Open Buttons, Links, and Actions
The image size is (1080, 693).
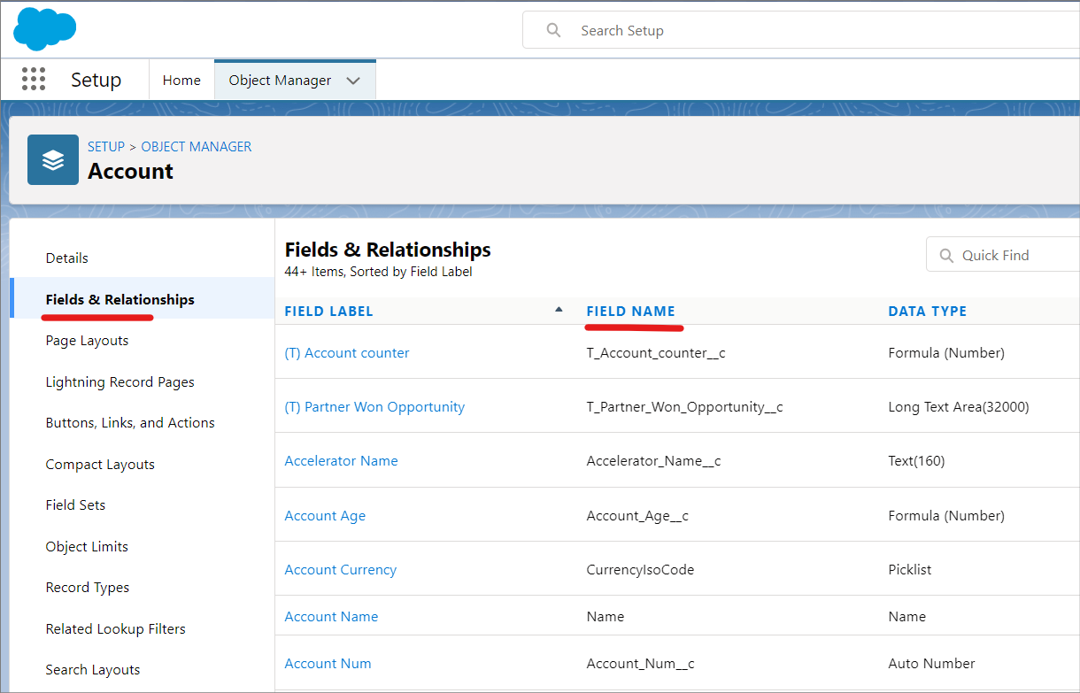tap(130, 423)
